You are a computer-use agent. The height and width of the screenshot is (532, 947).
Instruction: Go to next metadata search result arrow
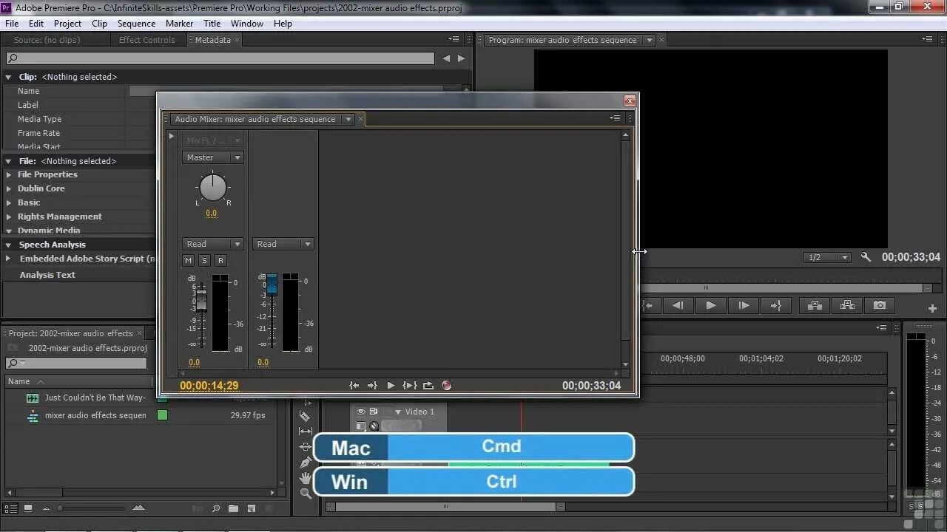pyautogui.click(x=461, y=58)
